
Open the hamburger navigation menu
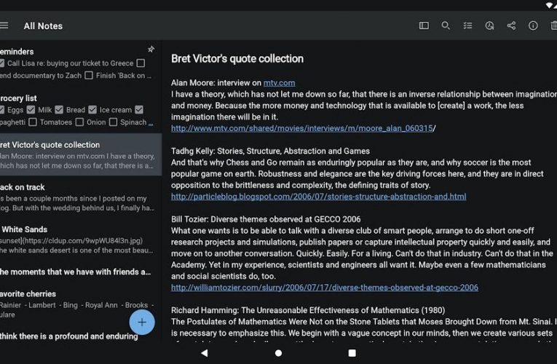coord(4,25)
